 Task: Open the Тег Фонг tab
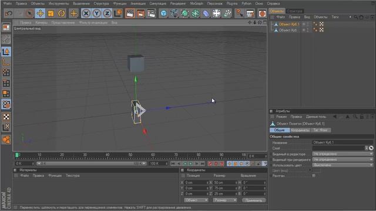point(321,130)
